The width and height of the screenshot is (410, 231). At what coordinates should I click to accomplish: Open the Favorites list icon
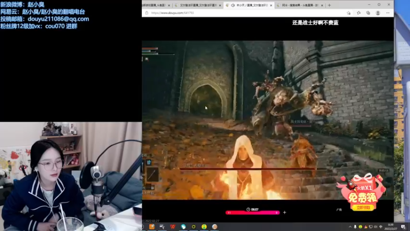coord(358,13)
